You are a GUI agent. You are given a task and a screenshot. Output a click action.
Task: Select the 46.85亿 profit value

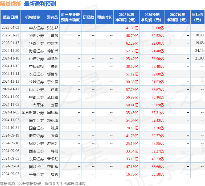(x=158, y=143)
